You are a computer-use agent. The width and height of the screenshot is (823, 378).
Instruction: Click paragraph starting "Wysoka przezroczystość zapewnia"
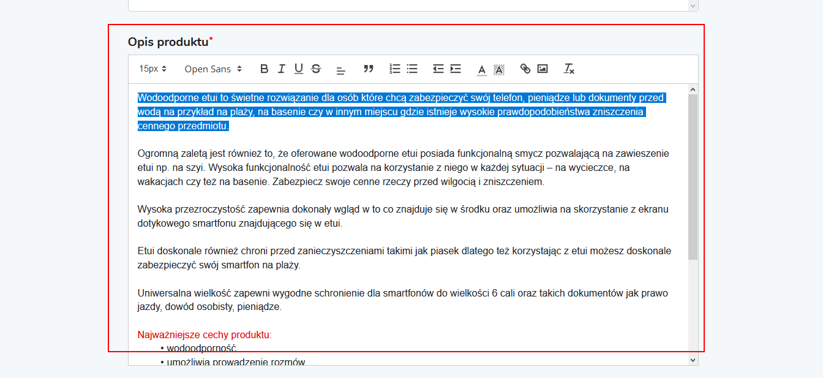[x=403, y=216]
